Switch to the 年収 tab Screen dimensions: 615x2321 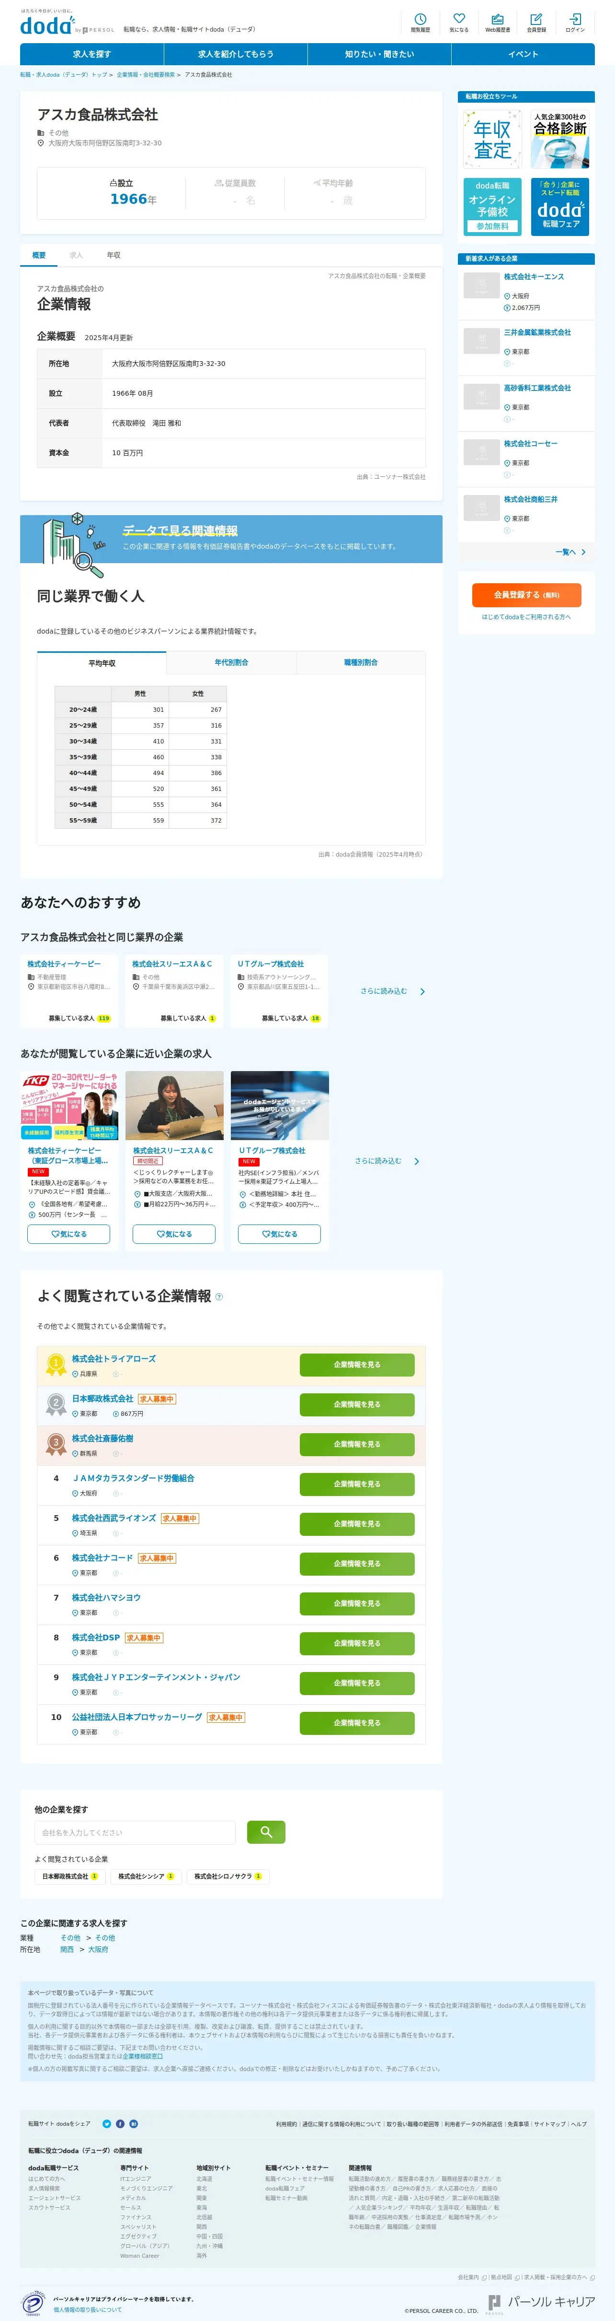click(x=114, y=255)
